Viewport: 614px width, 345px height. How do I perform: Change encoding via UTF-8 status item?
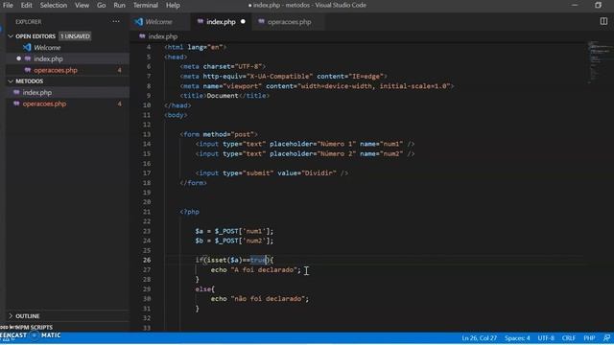pos(546,338)
